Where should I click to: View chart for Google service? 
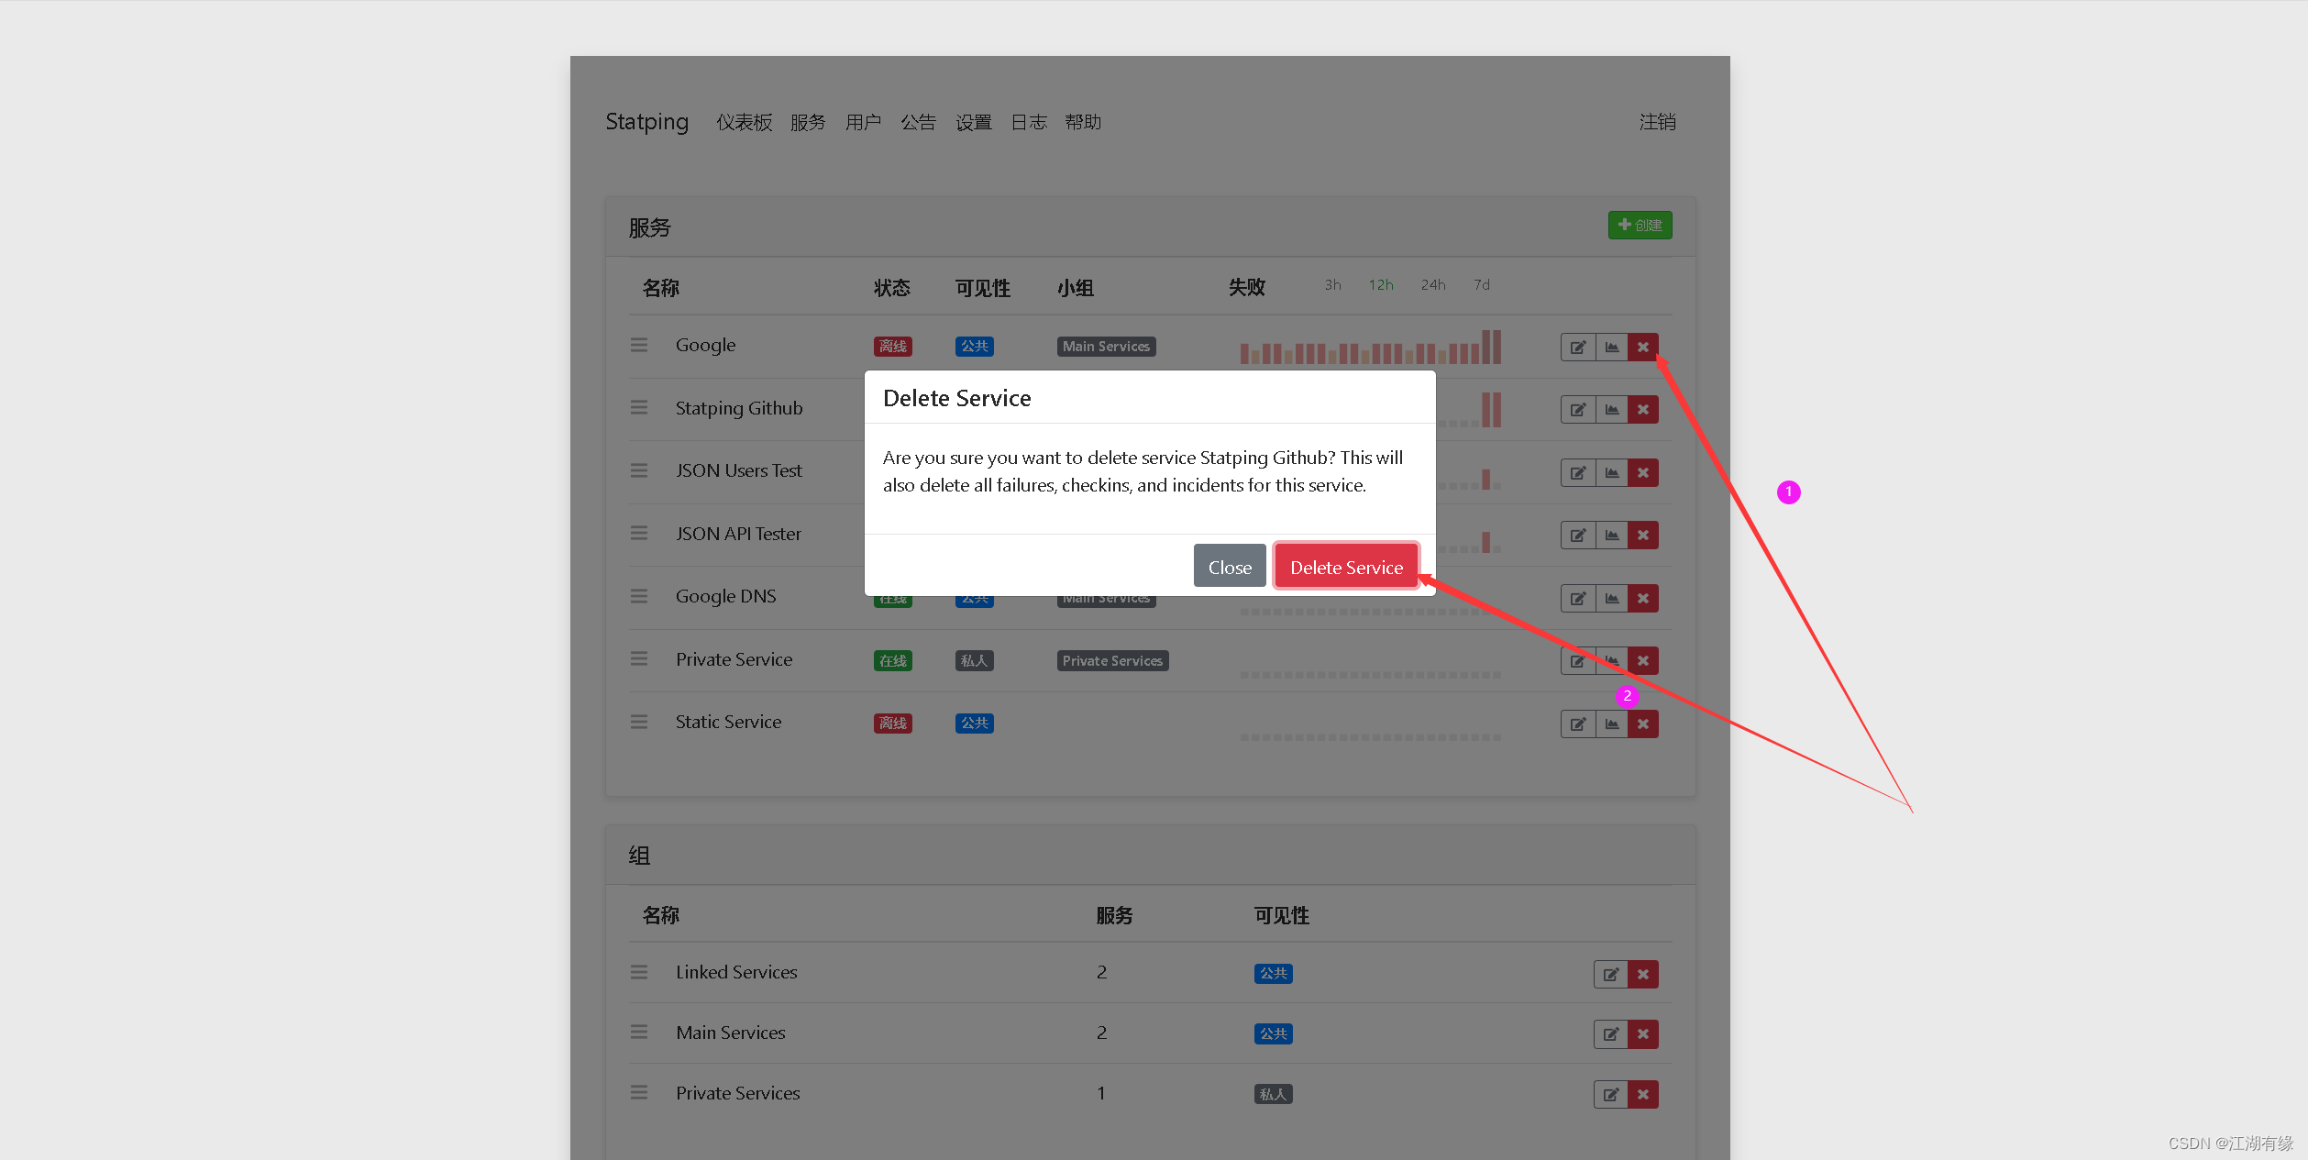pyautogui.click(x=1612, y=348)
